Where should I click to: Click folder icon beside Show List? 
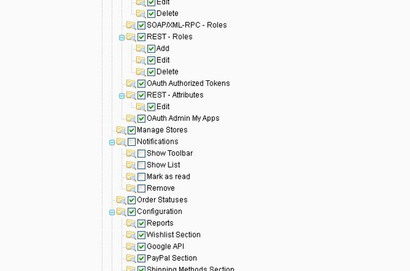[131, 165]
